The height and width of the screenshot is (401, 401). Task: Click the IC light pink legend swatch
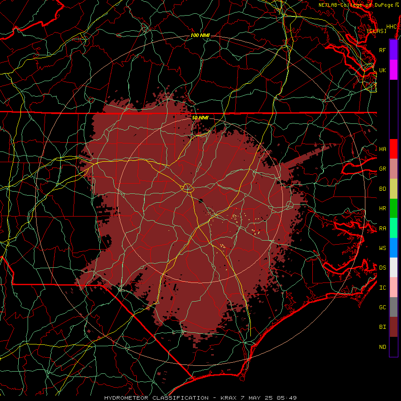[x=393, y=287]
